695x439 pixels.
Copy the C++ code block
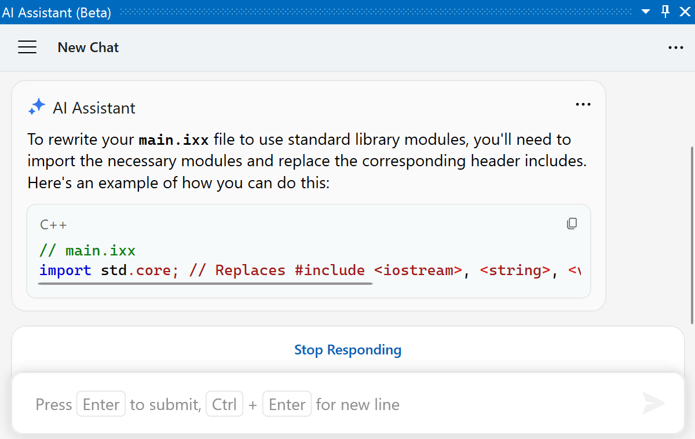pyautogui.click(x=572, y=224)
